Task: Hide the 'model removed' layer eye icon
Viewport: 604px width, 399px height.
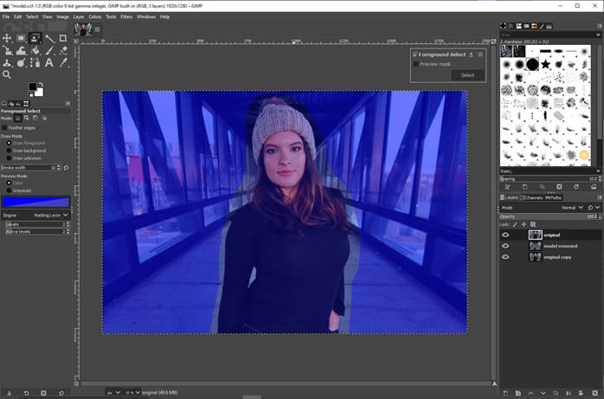Action: click(505, 246)
